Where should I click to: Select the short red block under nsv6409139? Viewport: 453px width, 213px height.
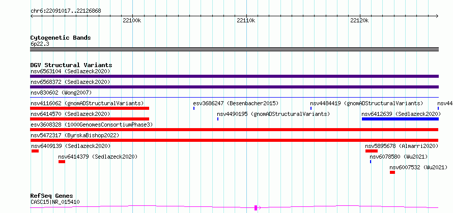click(35, 151)
